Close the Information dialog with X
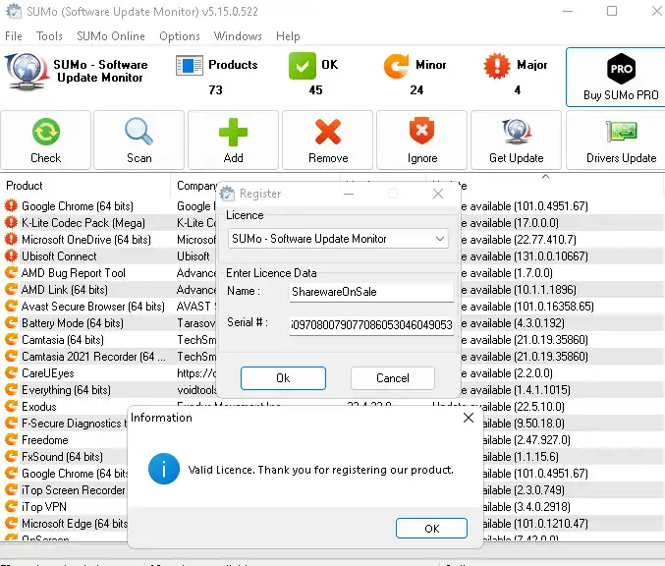665x566 pixels. (469, 418)
